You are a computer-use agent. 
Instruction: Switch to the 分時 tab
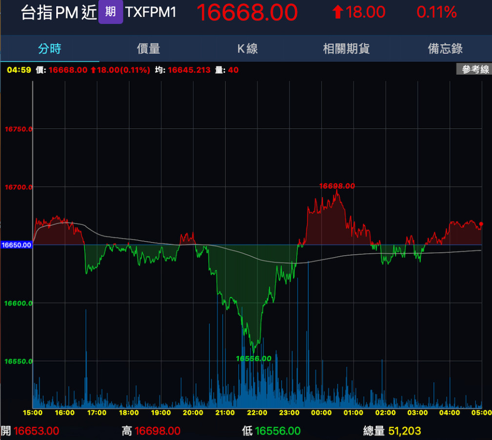click(x=50, y=49)
